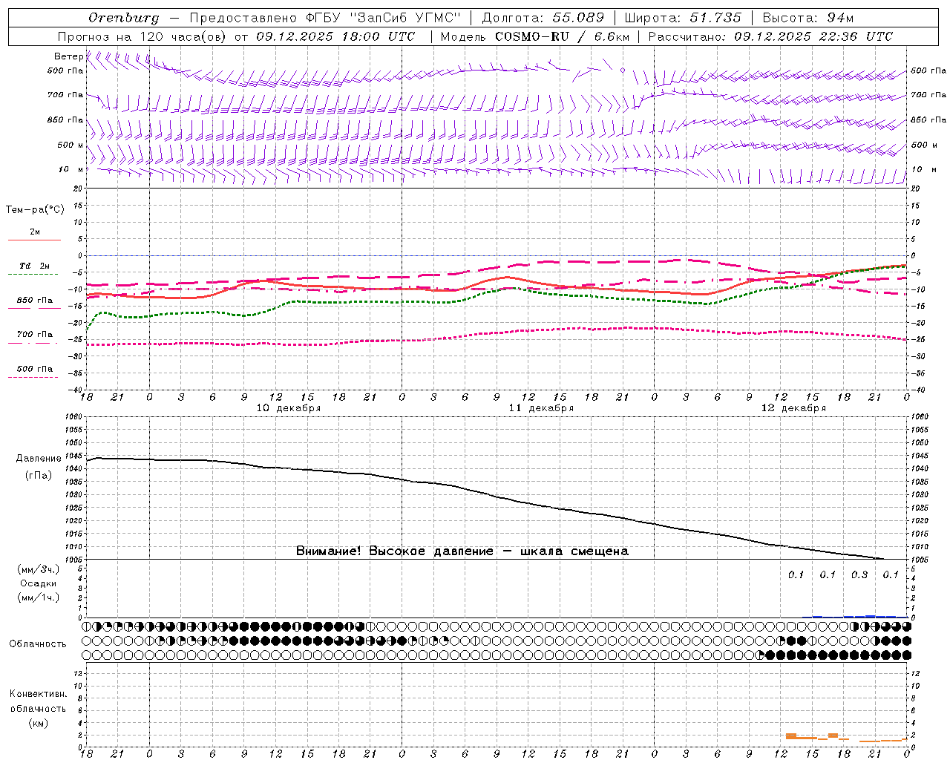The image size is (950, 760).
Task: Click the 'Тем-ра(°C)' temperature panel label
Action: (x=35, y=210)
